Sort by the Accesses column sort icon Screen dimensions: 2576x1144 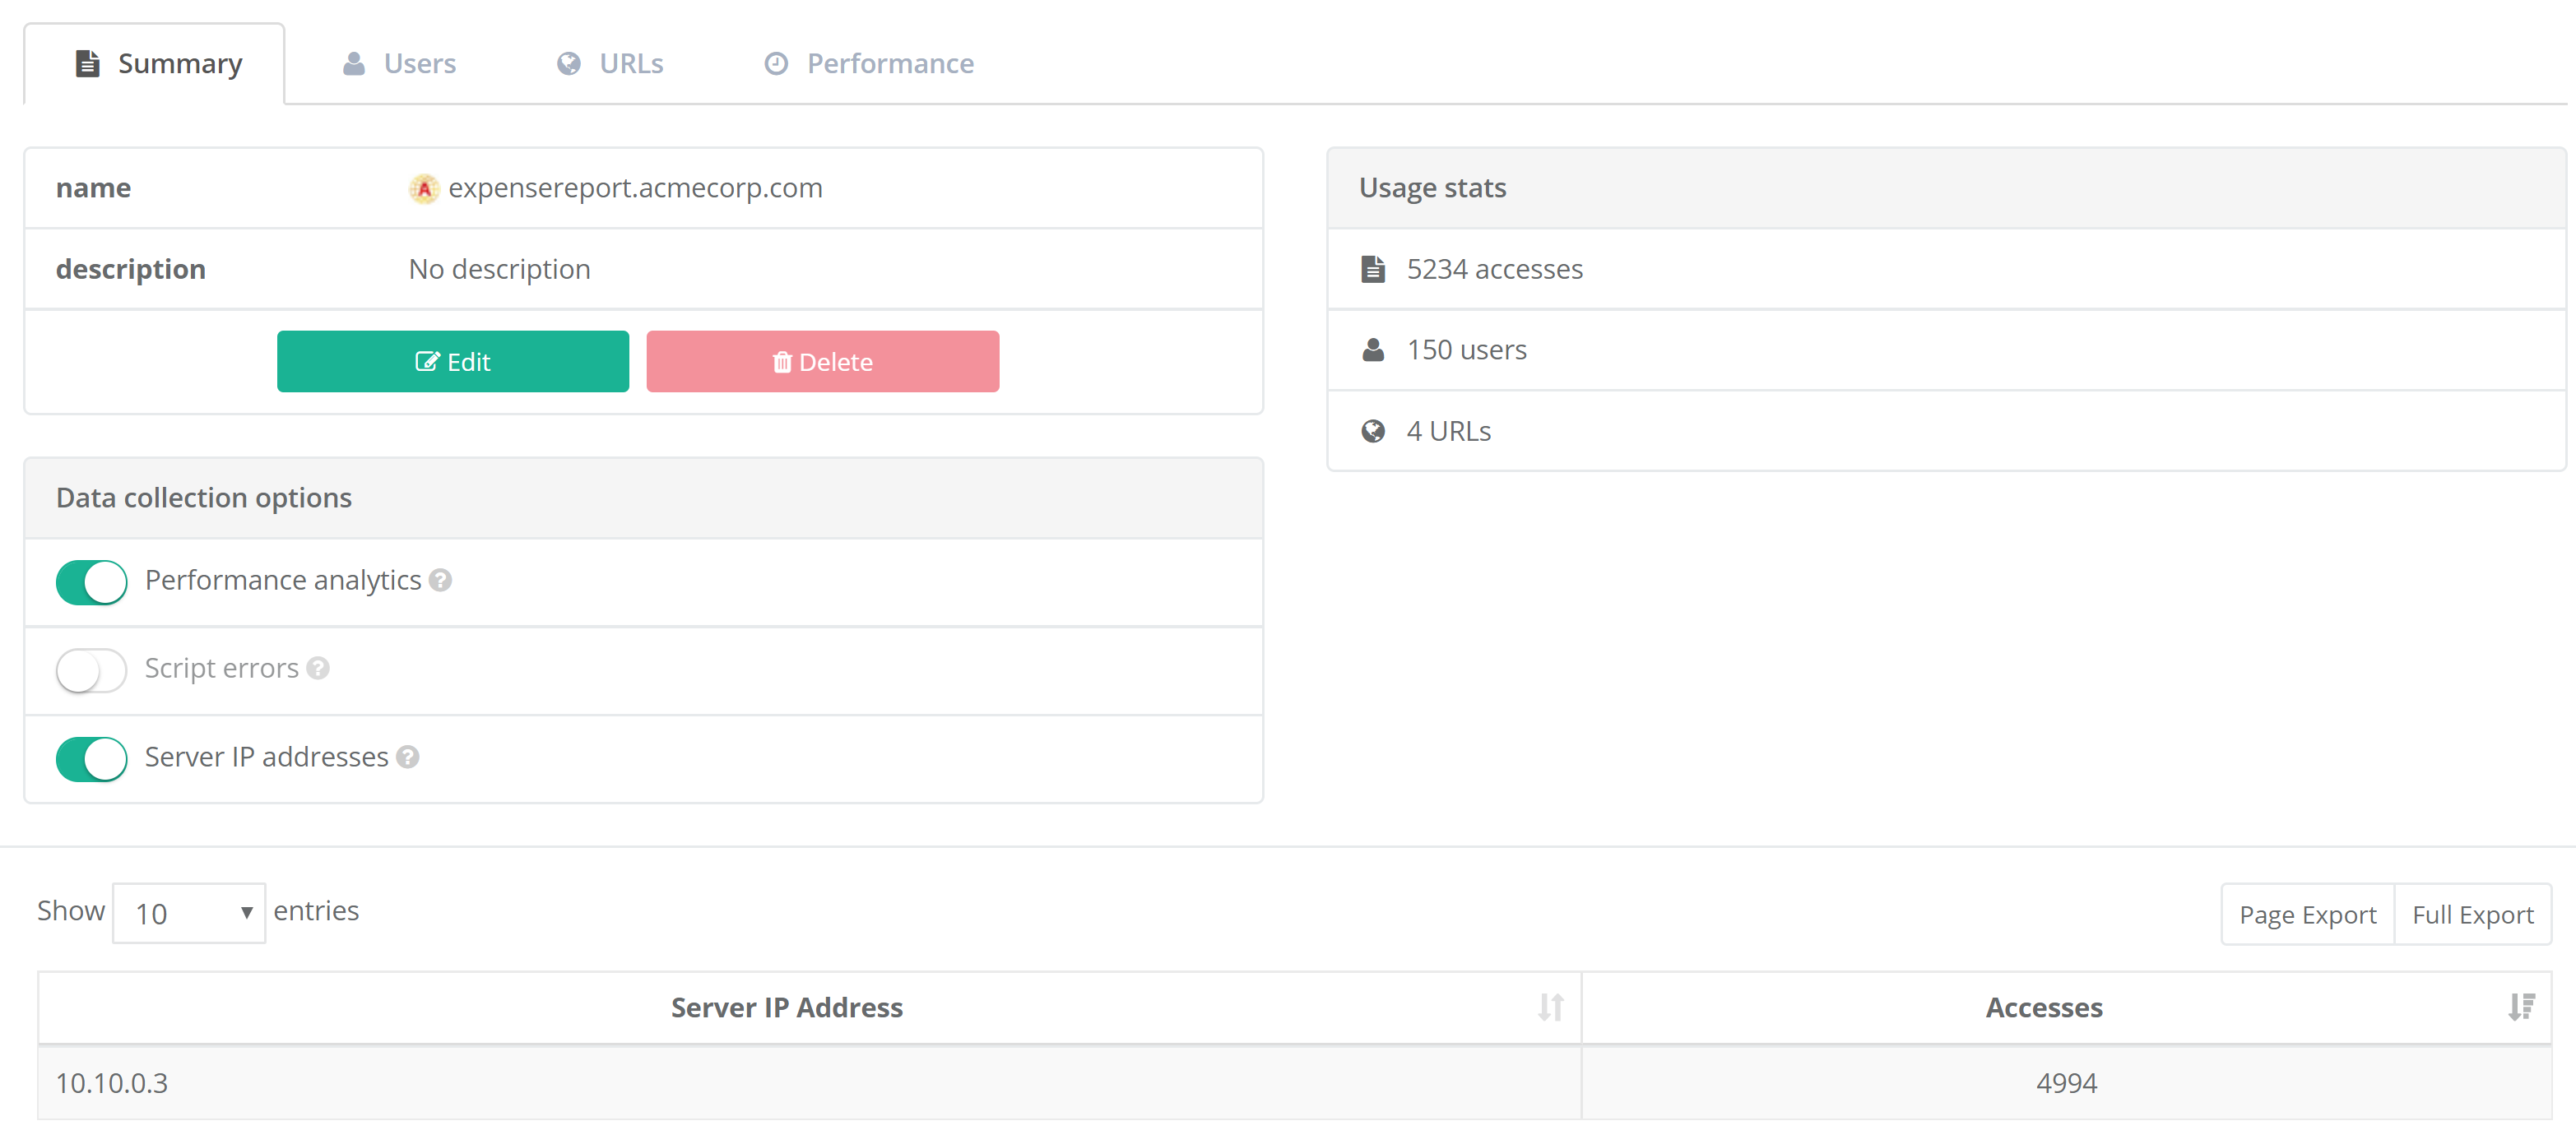tap(2521, 1007)
